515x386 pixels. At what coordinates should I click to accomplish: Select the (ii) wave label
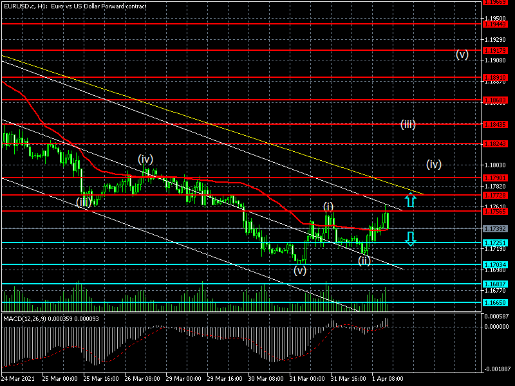(364, 261)
